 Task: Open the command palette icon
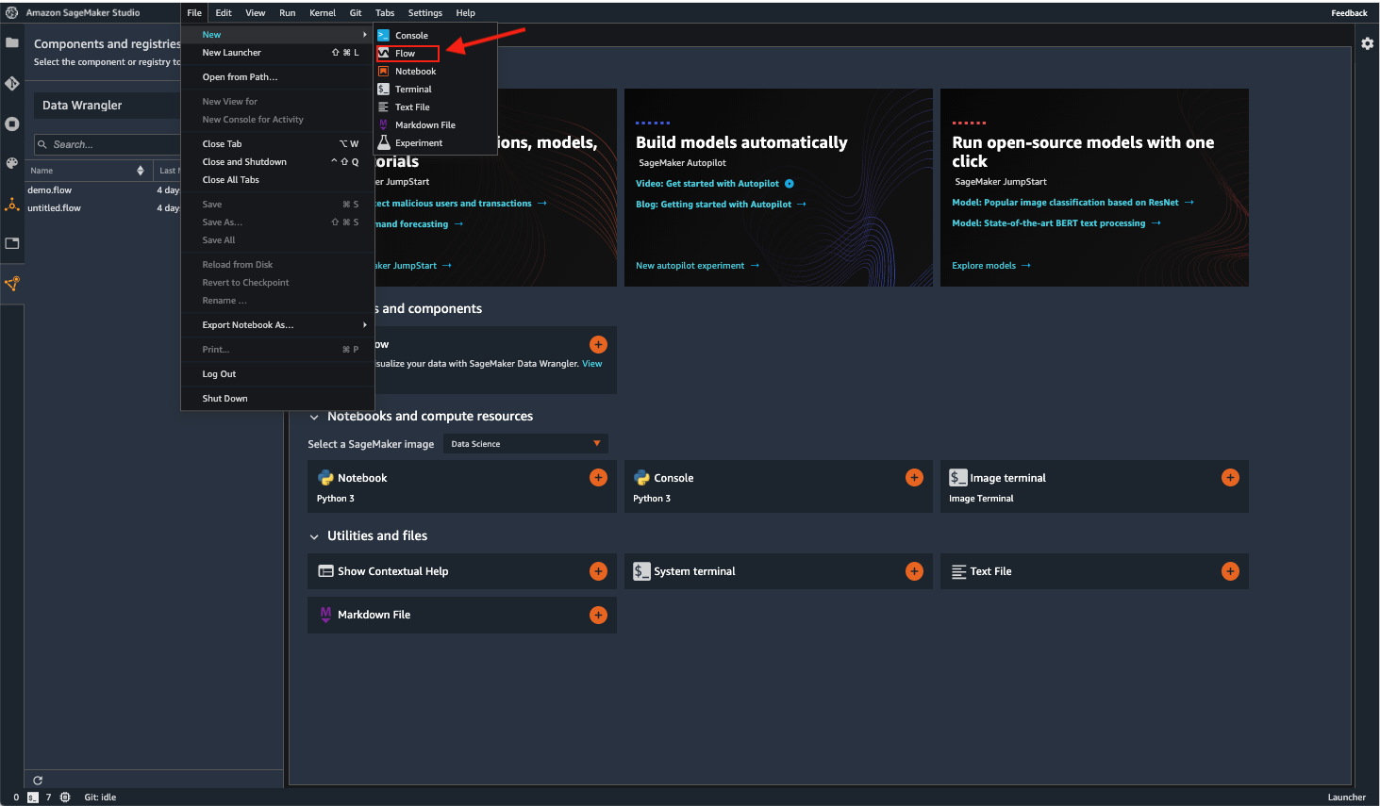(12, 163)
